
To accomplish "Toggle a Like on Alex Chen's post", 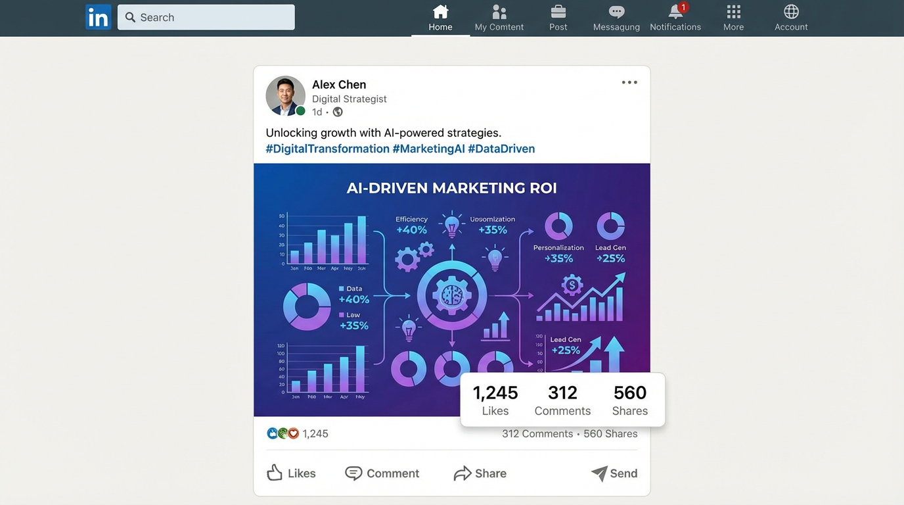I will pos(291,473).
